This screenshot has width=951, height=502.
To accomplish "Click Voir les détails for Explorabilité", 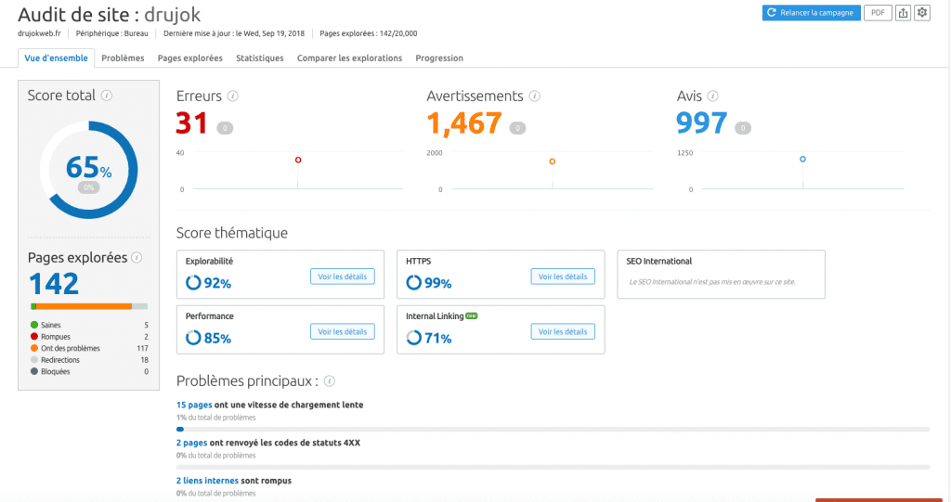I will pos(342,277).
